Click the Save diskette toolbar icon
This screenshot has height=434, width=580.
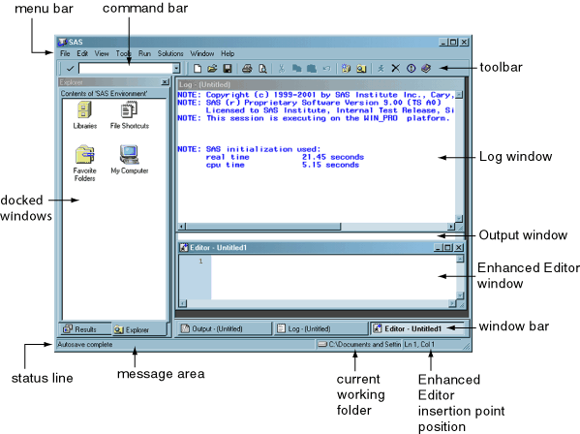click(x=228, y=69)
